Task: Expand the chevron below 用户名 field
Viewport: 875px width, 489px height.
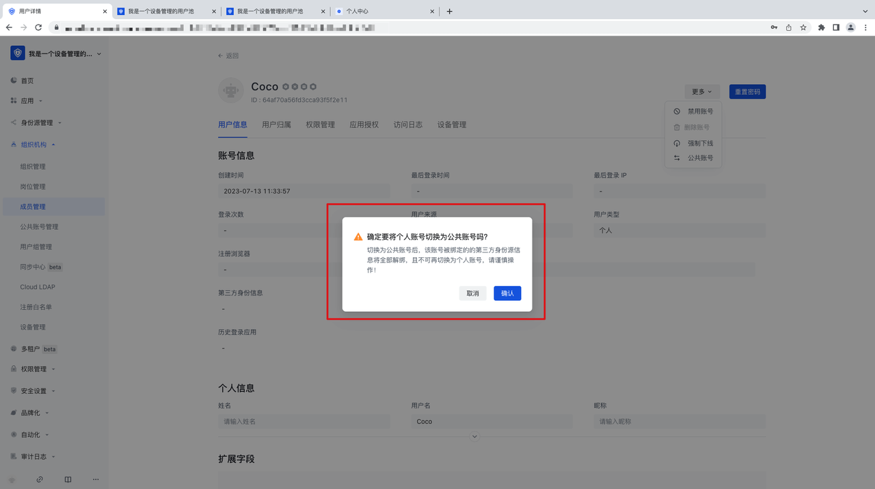Action: (474, 436)
